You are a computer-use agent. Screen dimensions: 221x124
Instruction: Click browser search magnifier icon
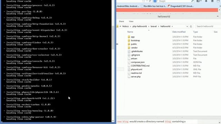coord(192,1)
